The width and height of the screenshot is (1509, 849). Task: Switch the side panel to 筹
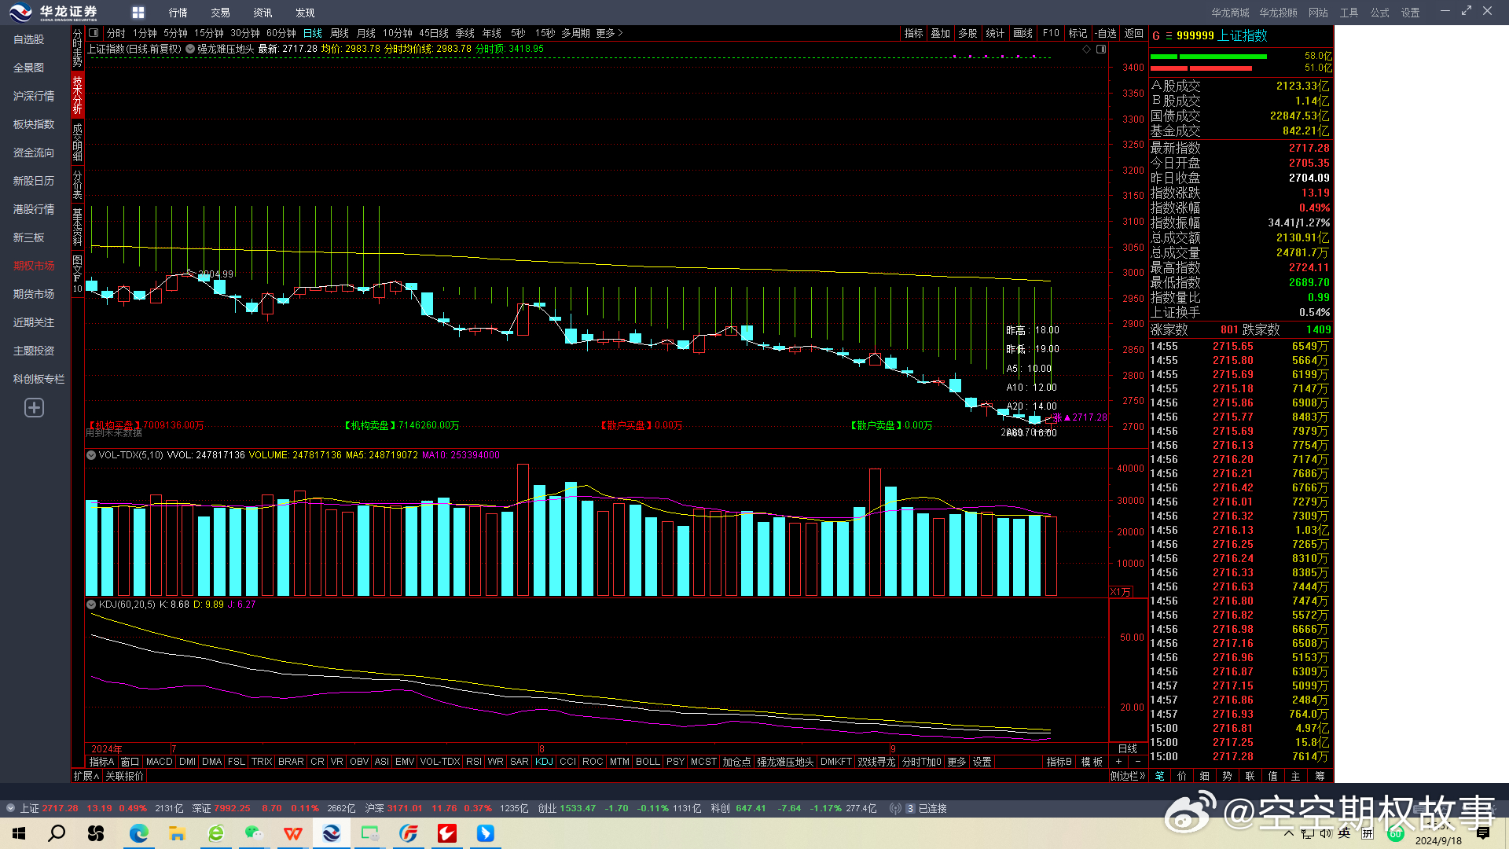1320,776
